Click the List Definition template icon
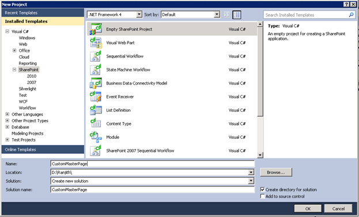Viewport: 359px width, 217px height. point(96,110)
